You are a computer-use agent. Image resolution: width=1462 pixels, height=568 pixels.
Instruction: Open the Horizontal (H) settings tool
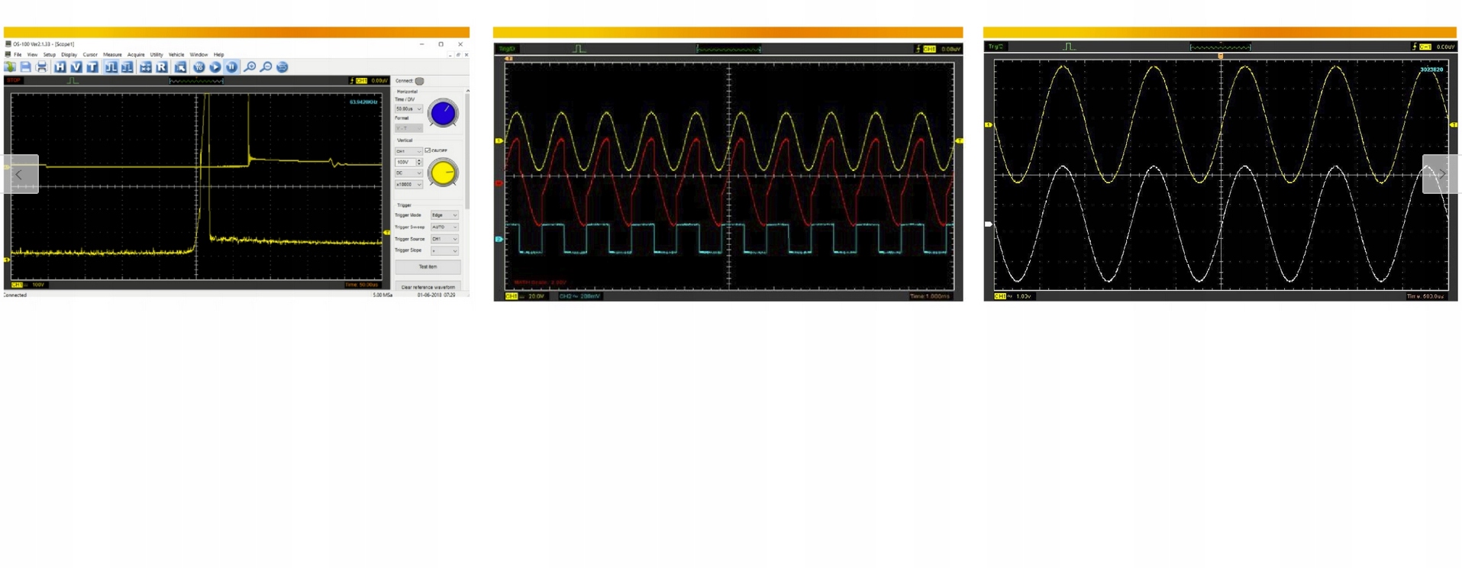(x=60, y=67)
